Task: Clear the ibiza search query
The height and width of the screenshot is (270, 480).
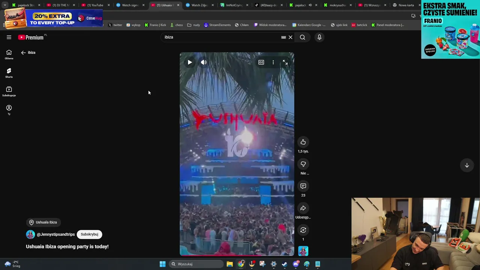Action: click(x=290, y=37)
